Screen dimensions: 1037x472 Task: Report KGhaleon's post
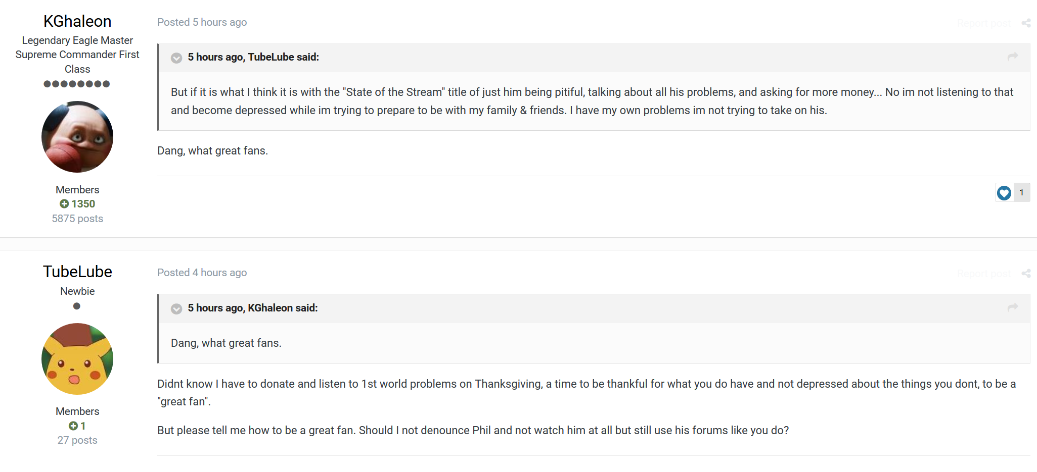coord(984,23)
